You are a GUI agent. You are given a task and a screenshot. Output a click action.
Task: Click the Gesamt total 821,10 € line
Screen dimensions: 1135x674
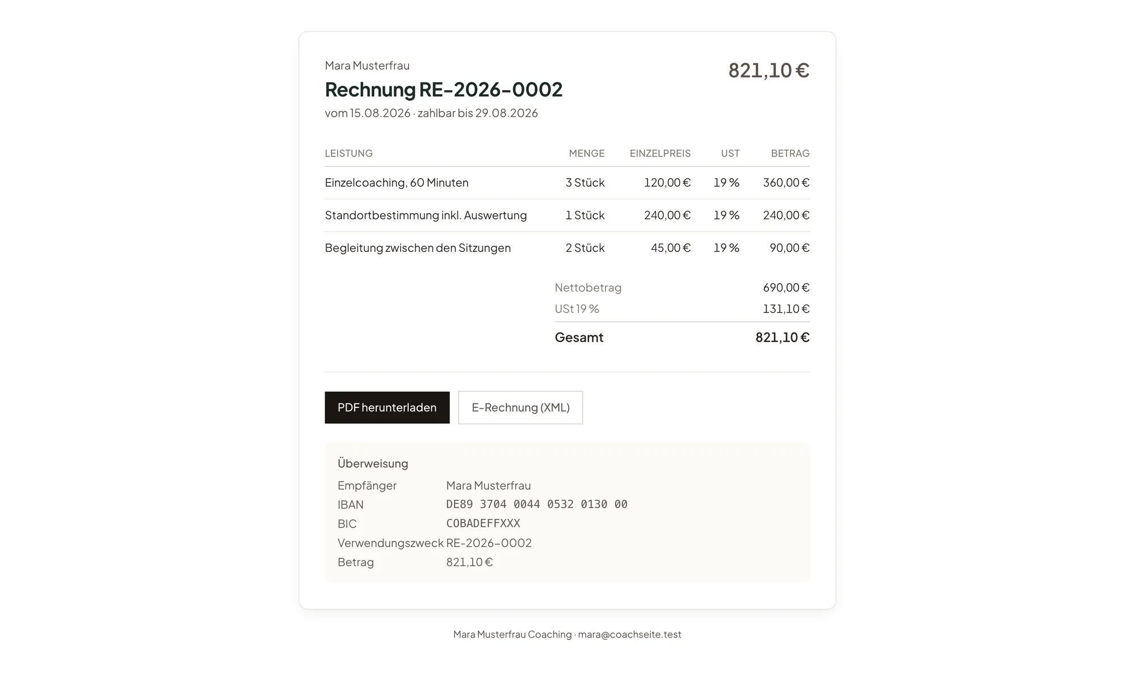point(682,338)
